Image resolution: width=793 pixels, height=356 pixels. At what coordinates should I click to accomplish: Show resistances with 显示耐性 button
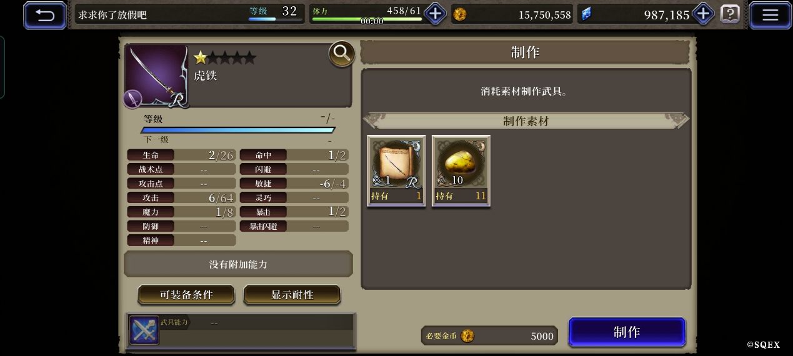(292, 295)
